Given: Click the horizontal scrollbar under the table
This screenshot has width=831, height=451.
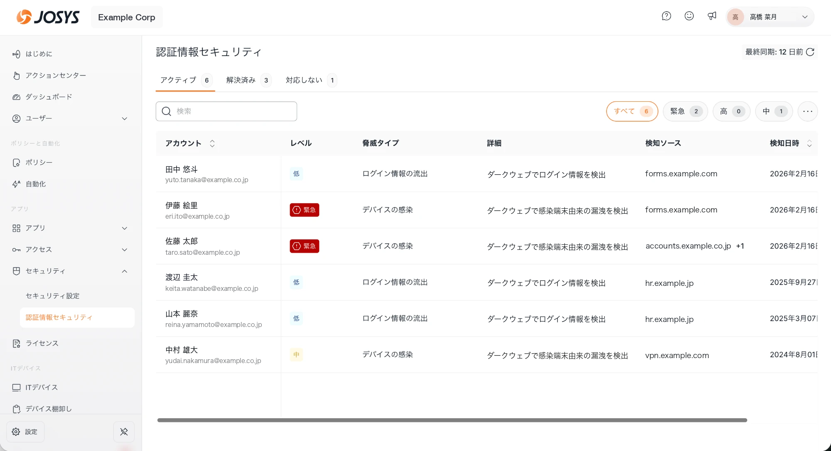Looking at the screenshot, I should tap(452, 420).
